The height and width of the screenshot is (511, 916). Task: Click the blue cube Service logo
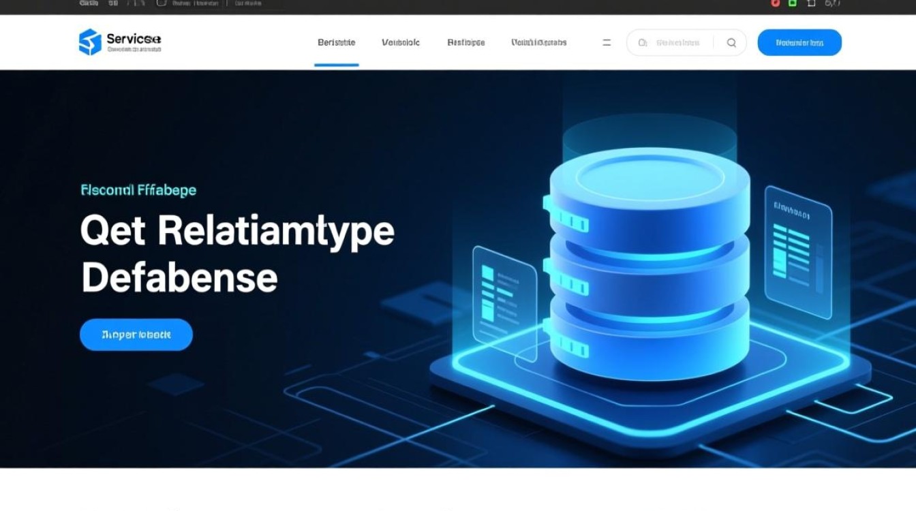pyautogui.click(x=90, y=42)
